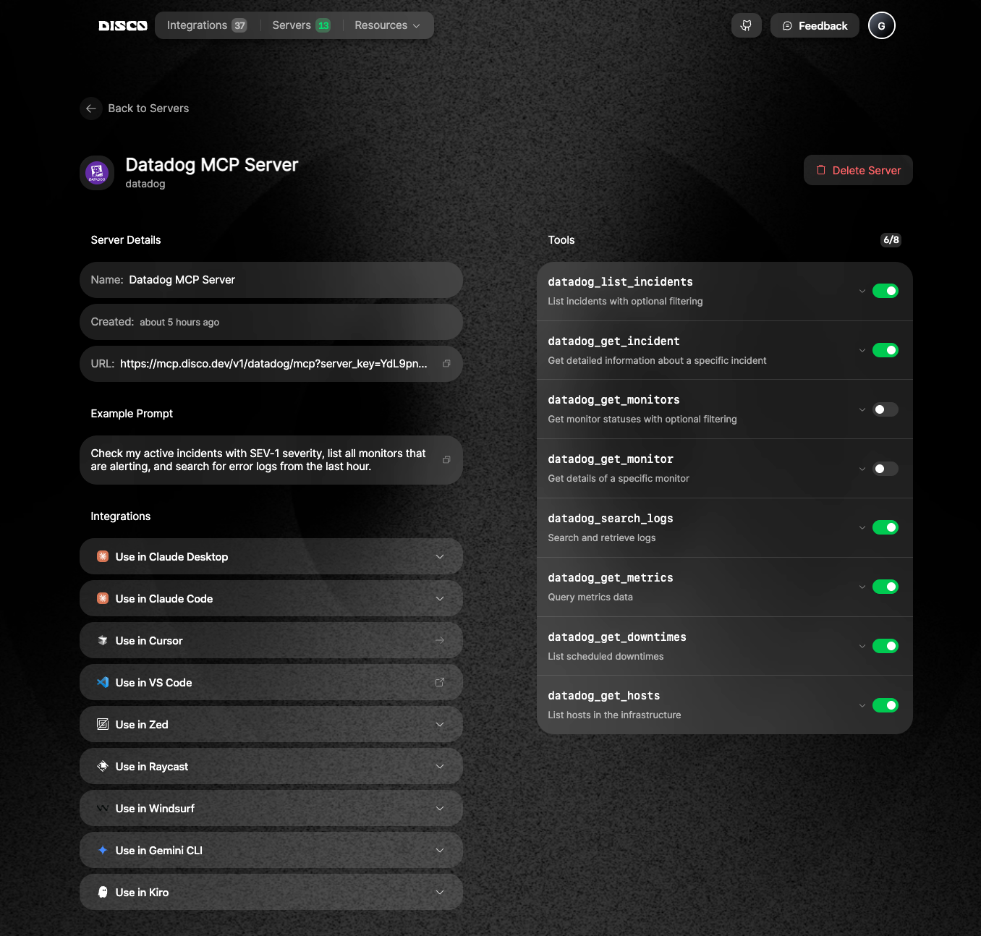Copy the server URL with copy icon
This screenshot has height=936, width=981.
click(x=446, y=364)
